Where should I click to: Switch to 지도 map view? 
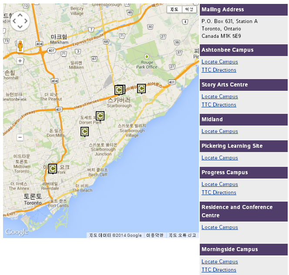(x=174, y=9)
